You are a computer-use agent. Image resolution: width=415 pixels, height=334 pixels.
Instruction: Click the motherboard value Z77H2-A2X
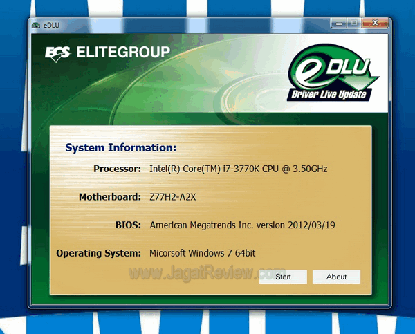pyautogui.click(x=173, y=197)
